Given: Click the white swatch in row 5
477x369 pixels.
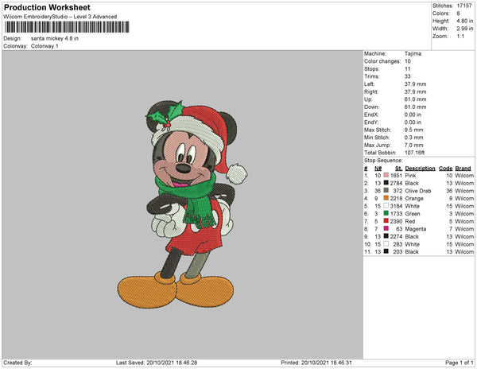Looking at the screenshot, I should click(x=386, y=206).
